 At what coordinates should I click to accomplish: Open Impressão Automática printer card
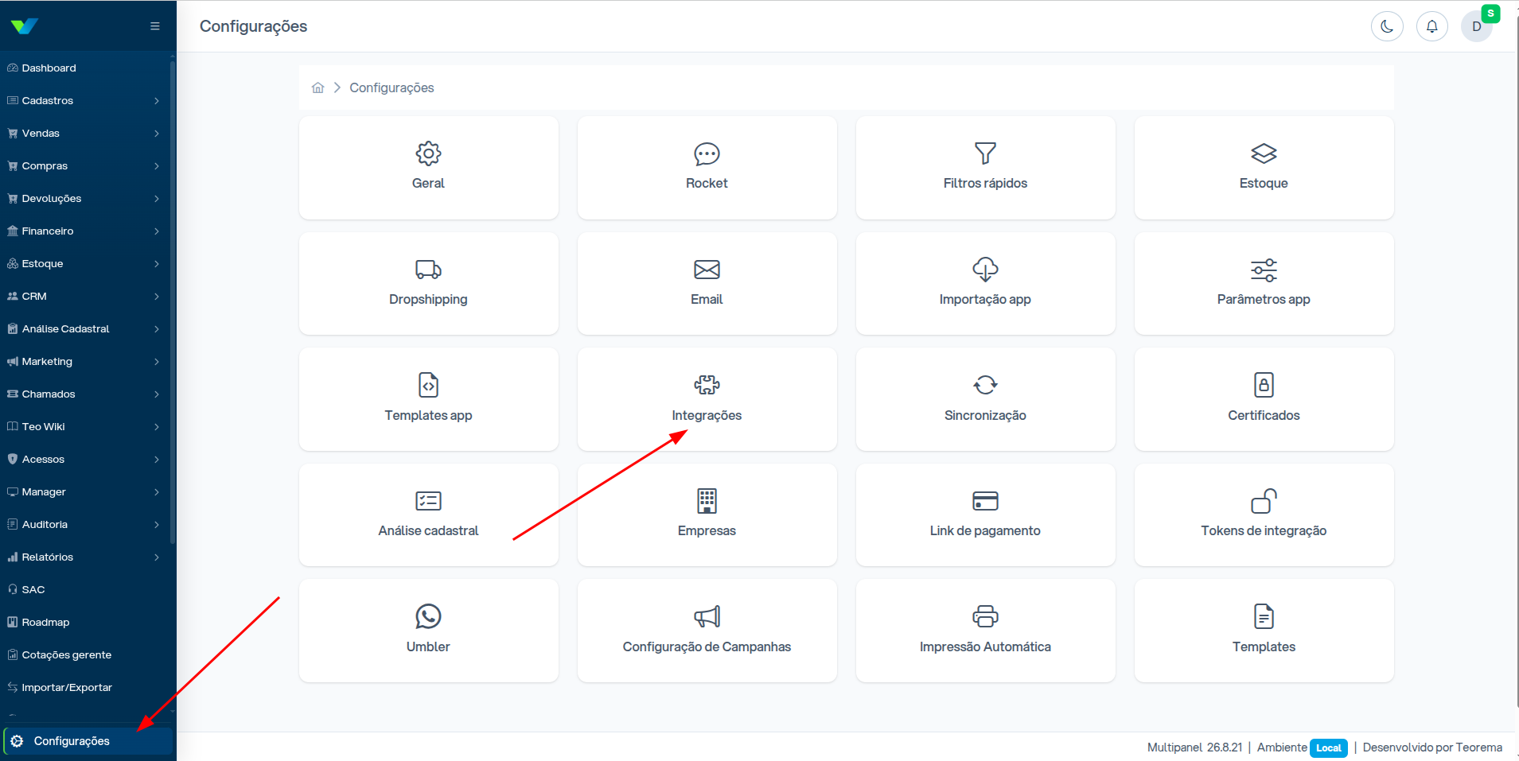pos(985,631)
